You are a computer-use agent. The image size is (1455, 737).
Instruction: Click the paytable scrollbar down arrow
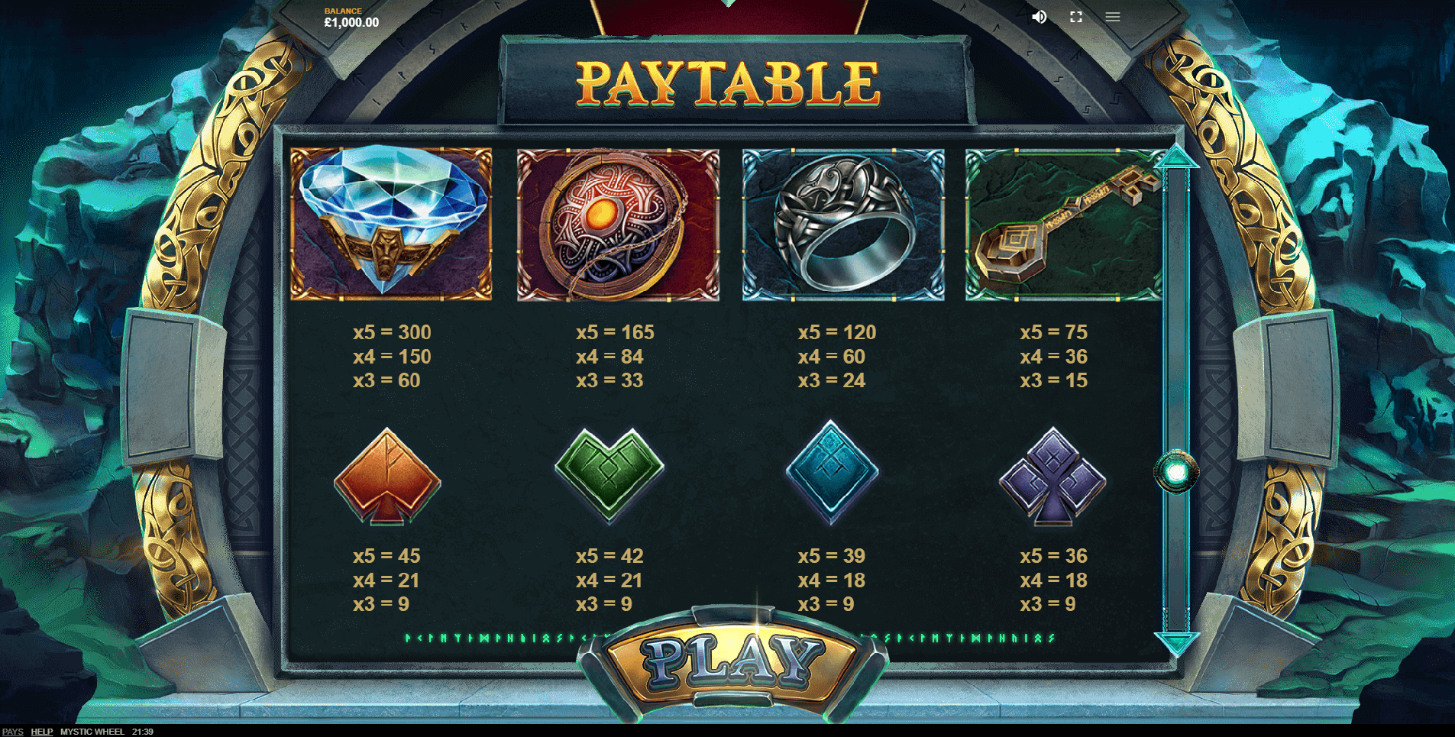pos(1176,644)
